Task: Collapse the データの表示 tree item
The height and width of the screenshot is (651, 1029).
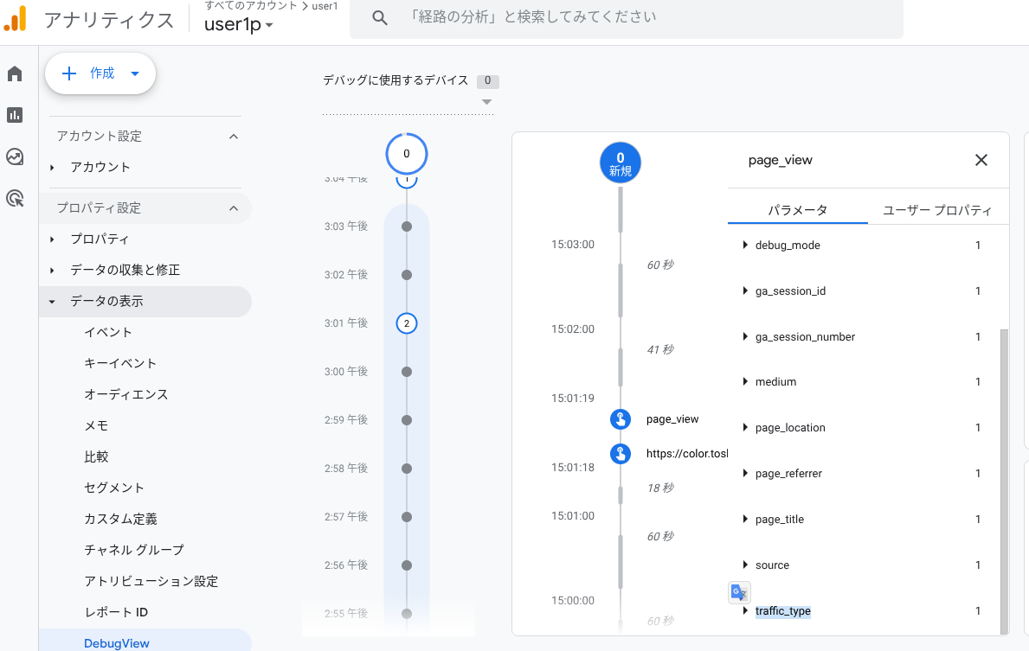Action: click(52, 302)
